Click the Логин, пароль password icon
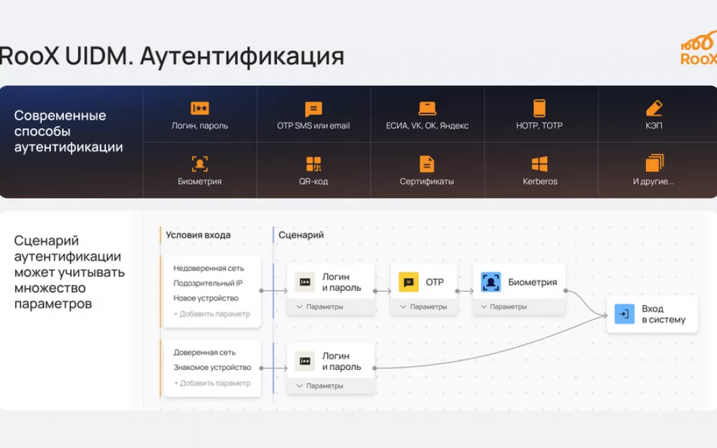This screenshot has height=448, width=717. coord(200,109)
